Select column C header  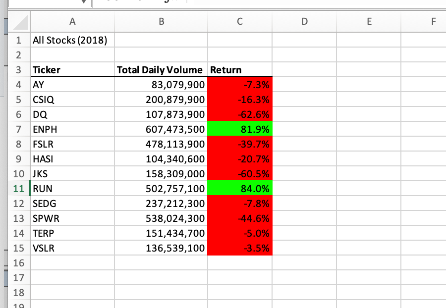(240, 21)
